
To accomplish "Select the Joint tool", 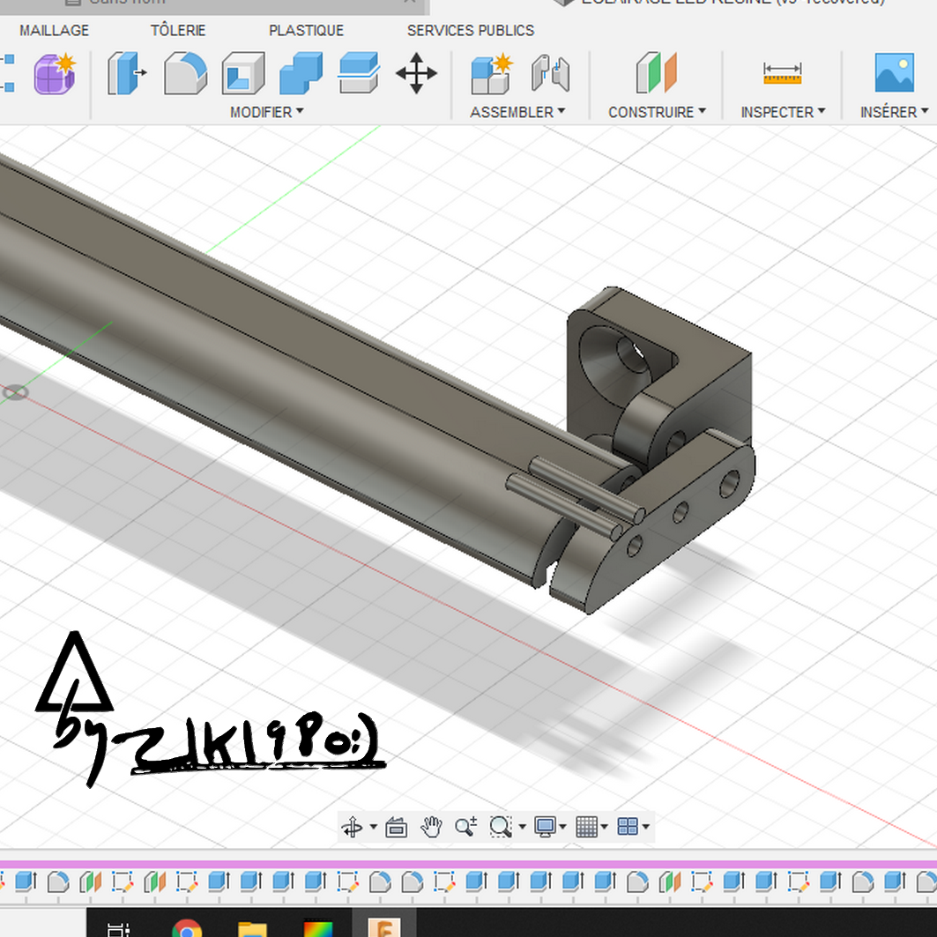I will (x=550, y=73).
